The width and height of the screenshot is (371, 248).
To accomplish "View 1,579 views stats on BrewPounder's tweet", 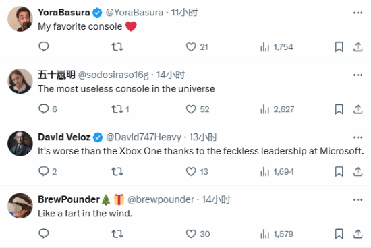I will (277, 234).
